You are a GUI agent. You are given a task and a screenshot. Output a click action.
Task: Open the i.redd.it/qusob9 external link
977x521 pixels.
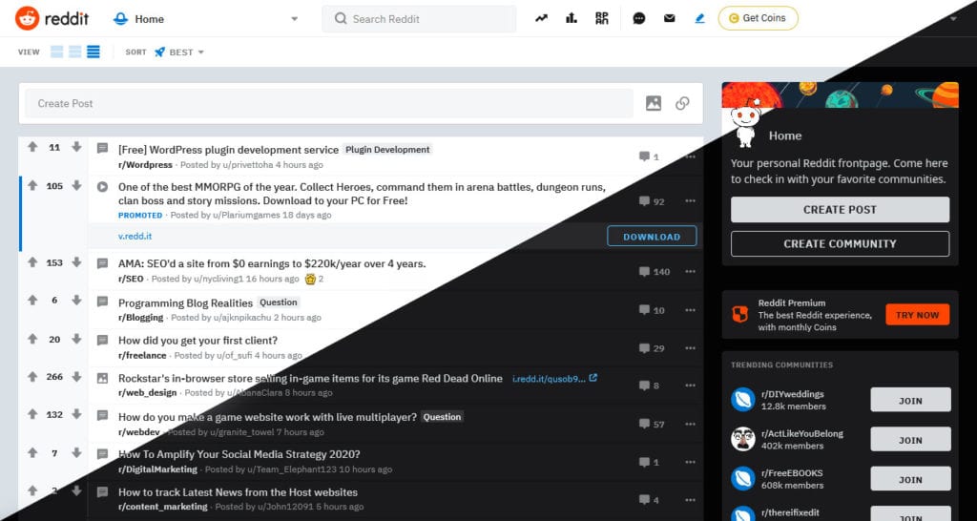[554, 378]
